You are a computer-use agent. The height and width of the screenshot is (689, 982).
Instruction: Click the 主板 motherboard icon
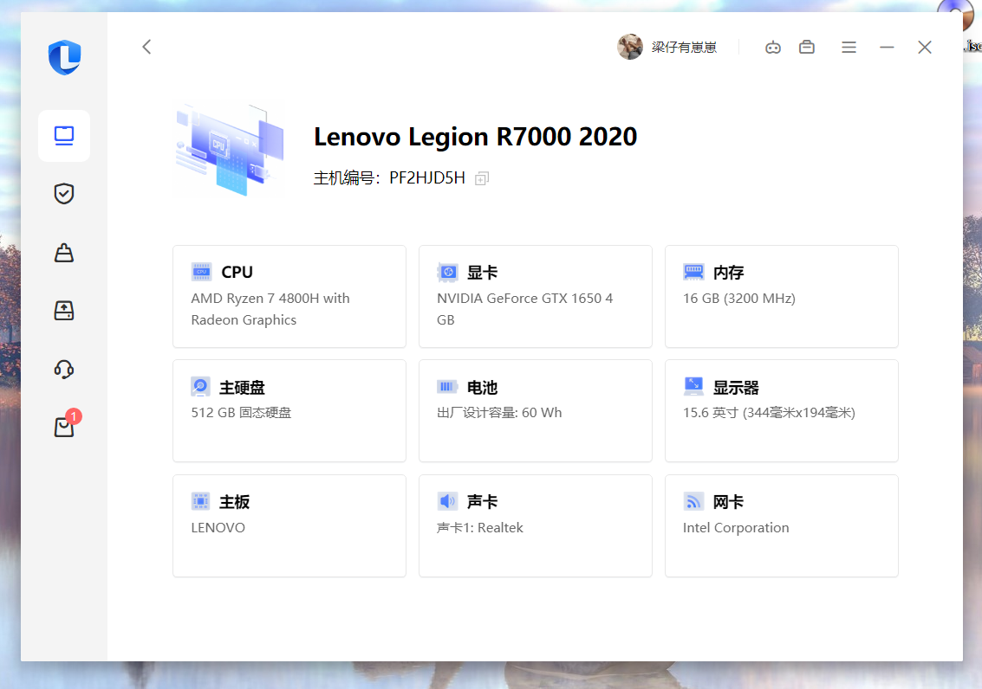click(x=200, y=501)
